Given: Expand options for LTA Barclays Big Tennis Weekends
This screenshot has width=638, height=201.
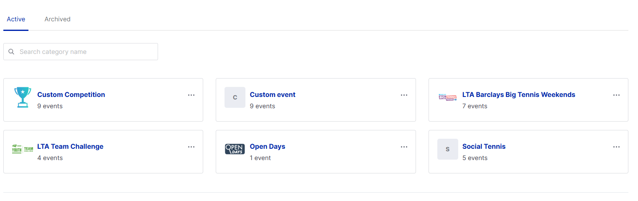Looking at the screenshot, I should coord(616,95).
